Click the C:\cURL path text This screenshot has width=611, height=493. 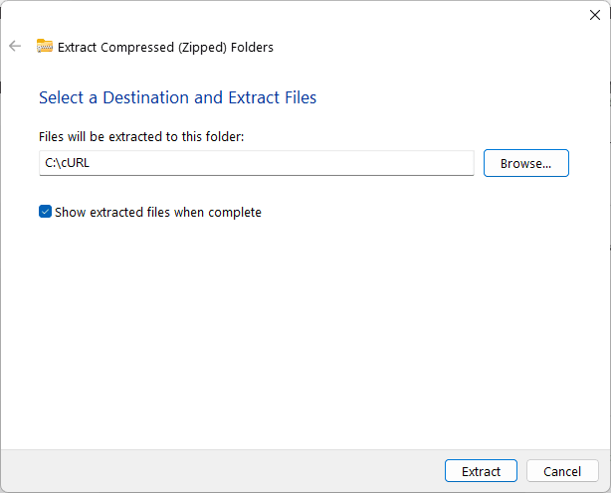click(x=68, y=163)
